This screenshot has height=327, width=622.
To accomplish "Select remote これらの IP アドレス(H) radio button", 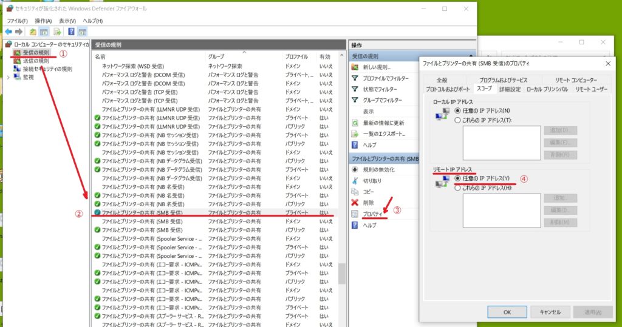I will coord(458,188).
